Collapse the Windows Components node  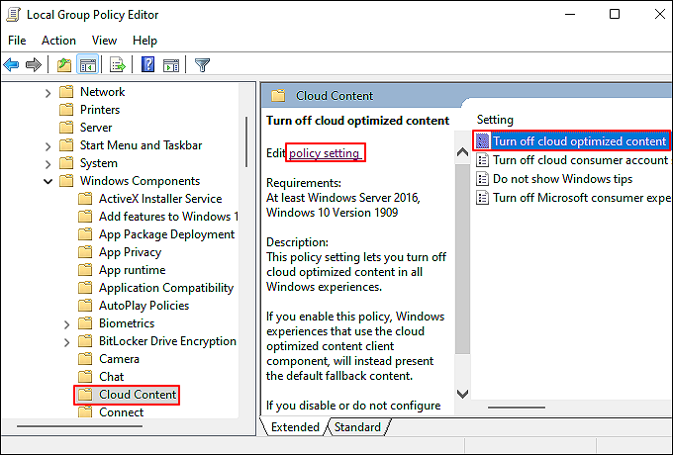48,181
